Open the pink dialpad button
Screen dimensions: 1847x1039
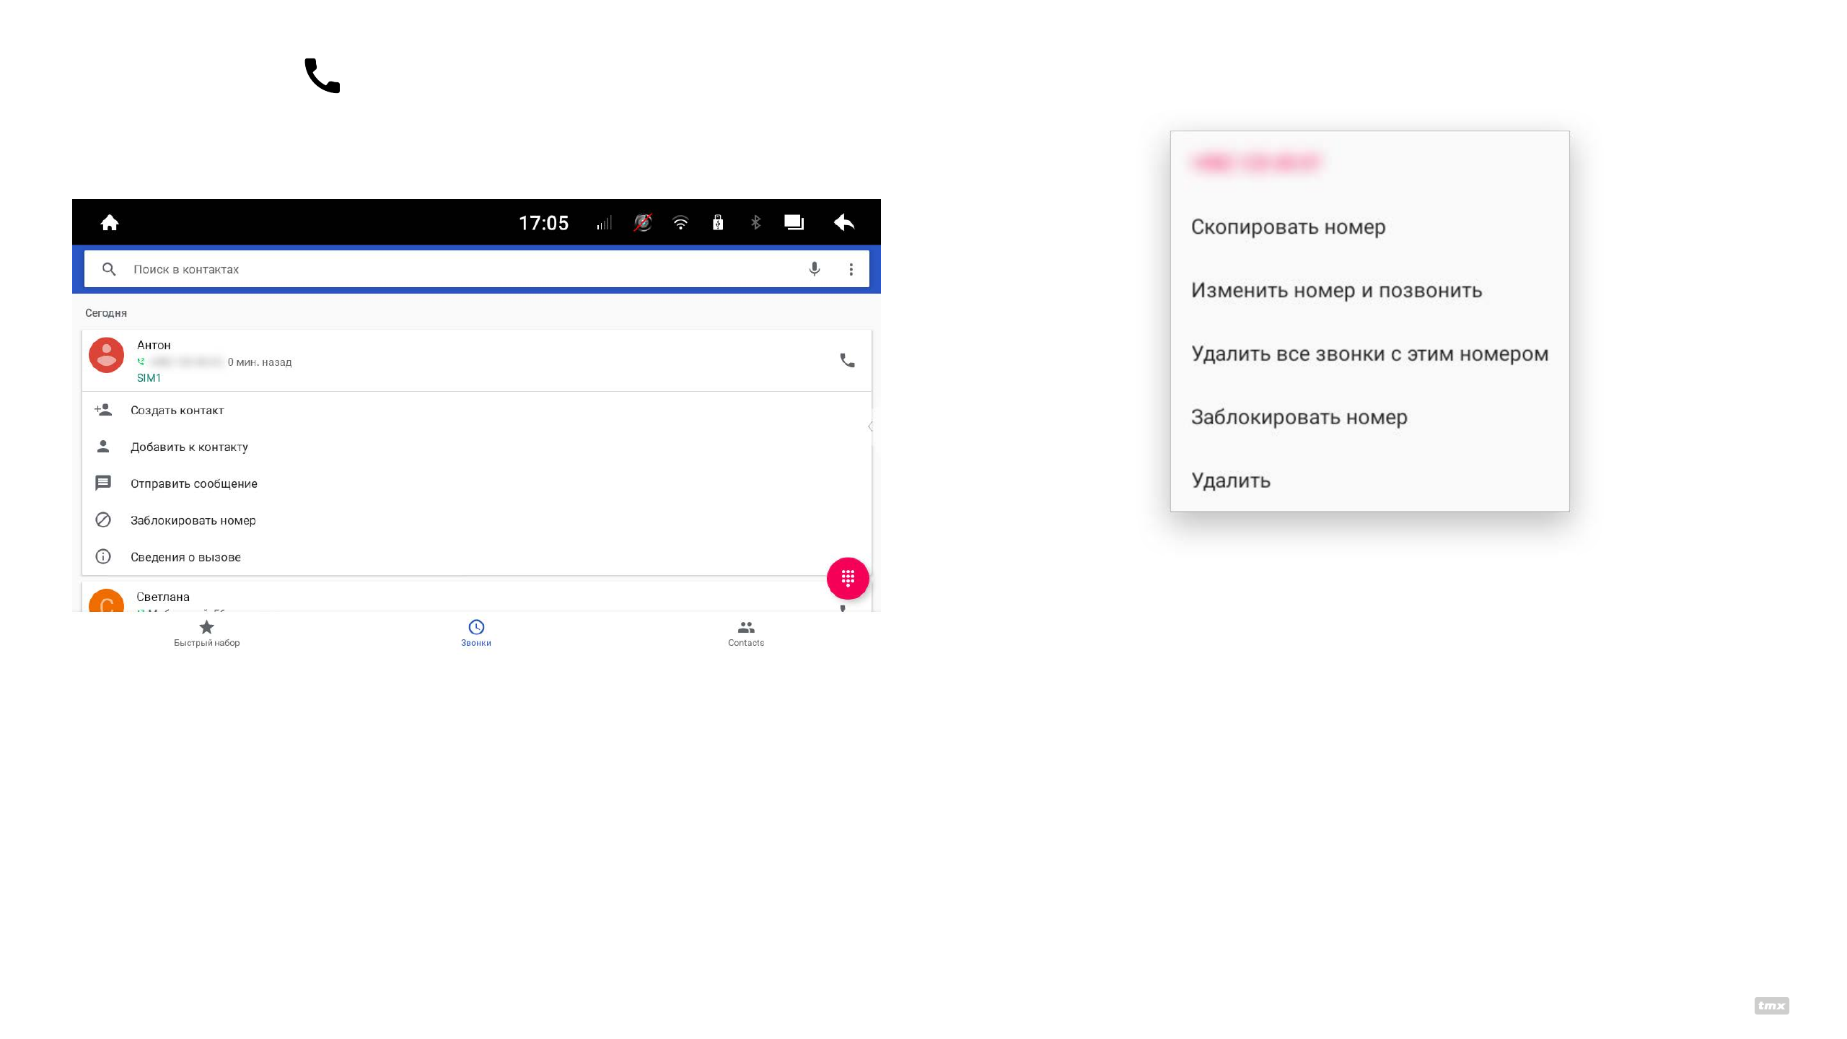[848, 578]
